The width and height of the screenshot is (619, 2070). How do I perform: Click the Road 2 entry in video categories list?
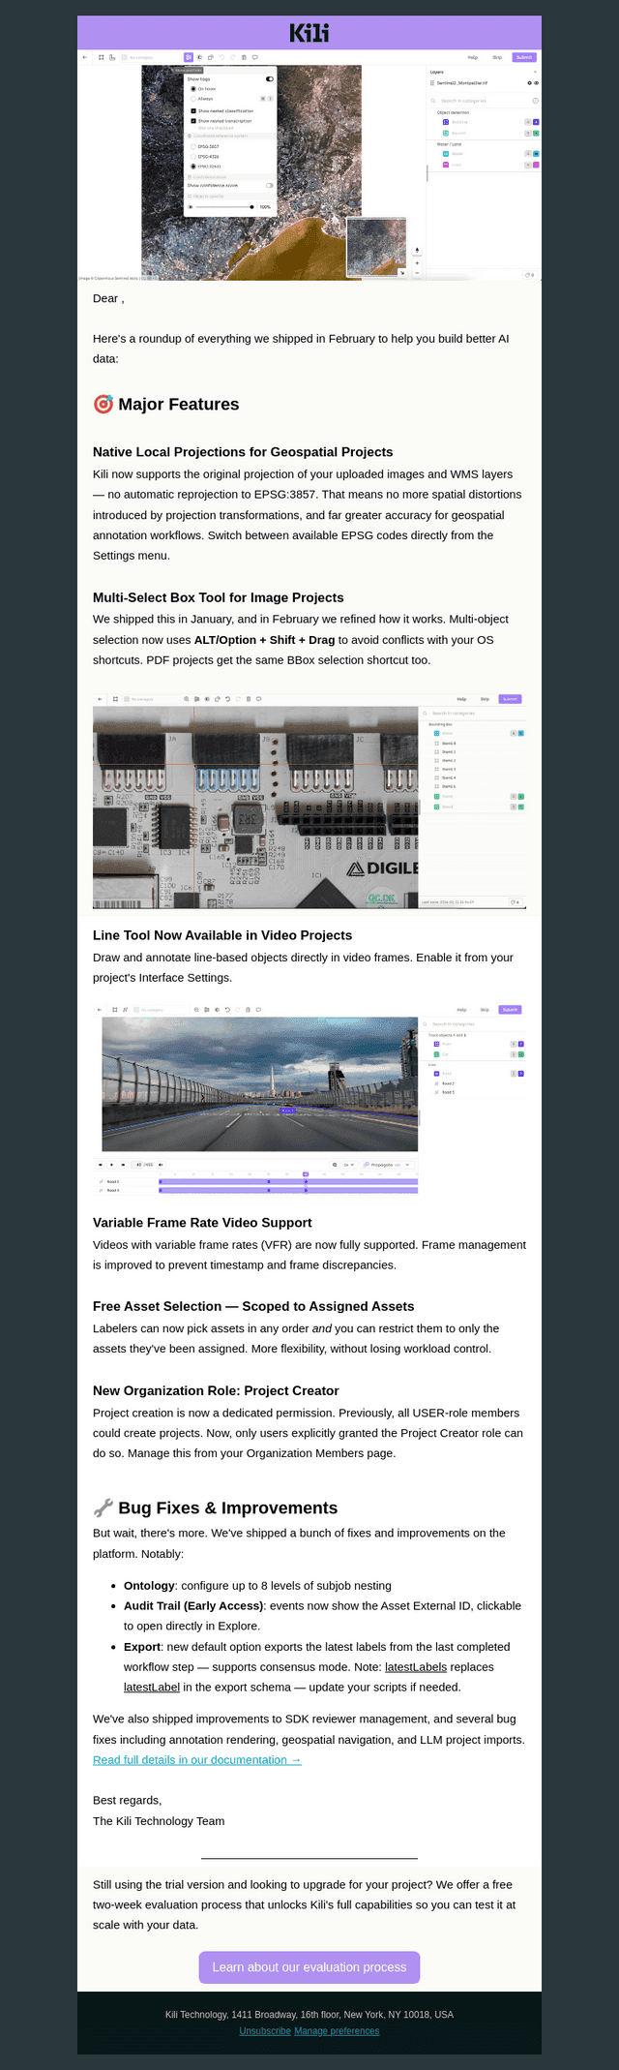tap(448, 1083)
